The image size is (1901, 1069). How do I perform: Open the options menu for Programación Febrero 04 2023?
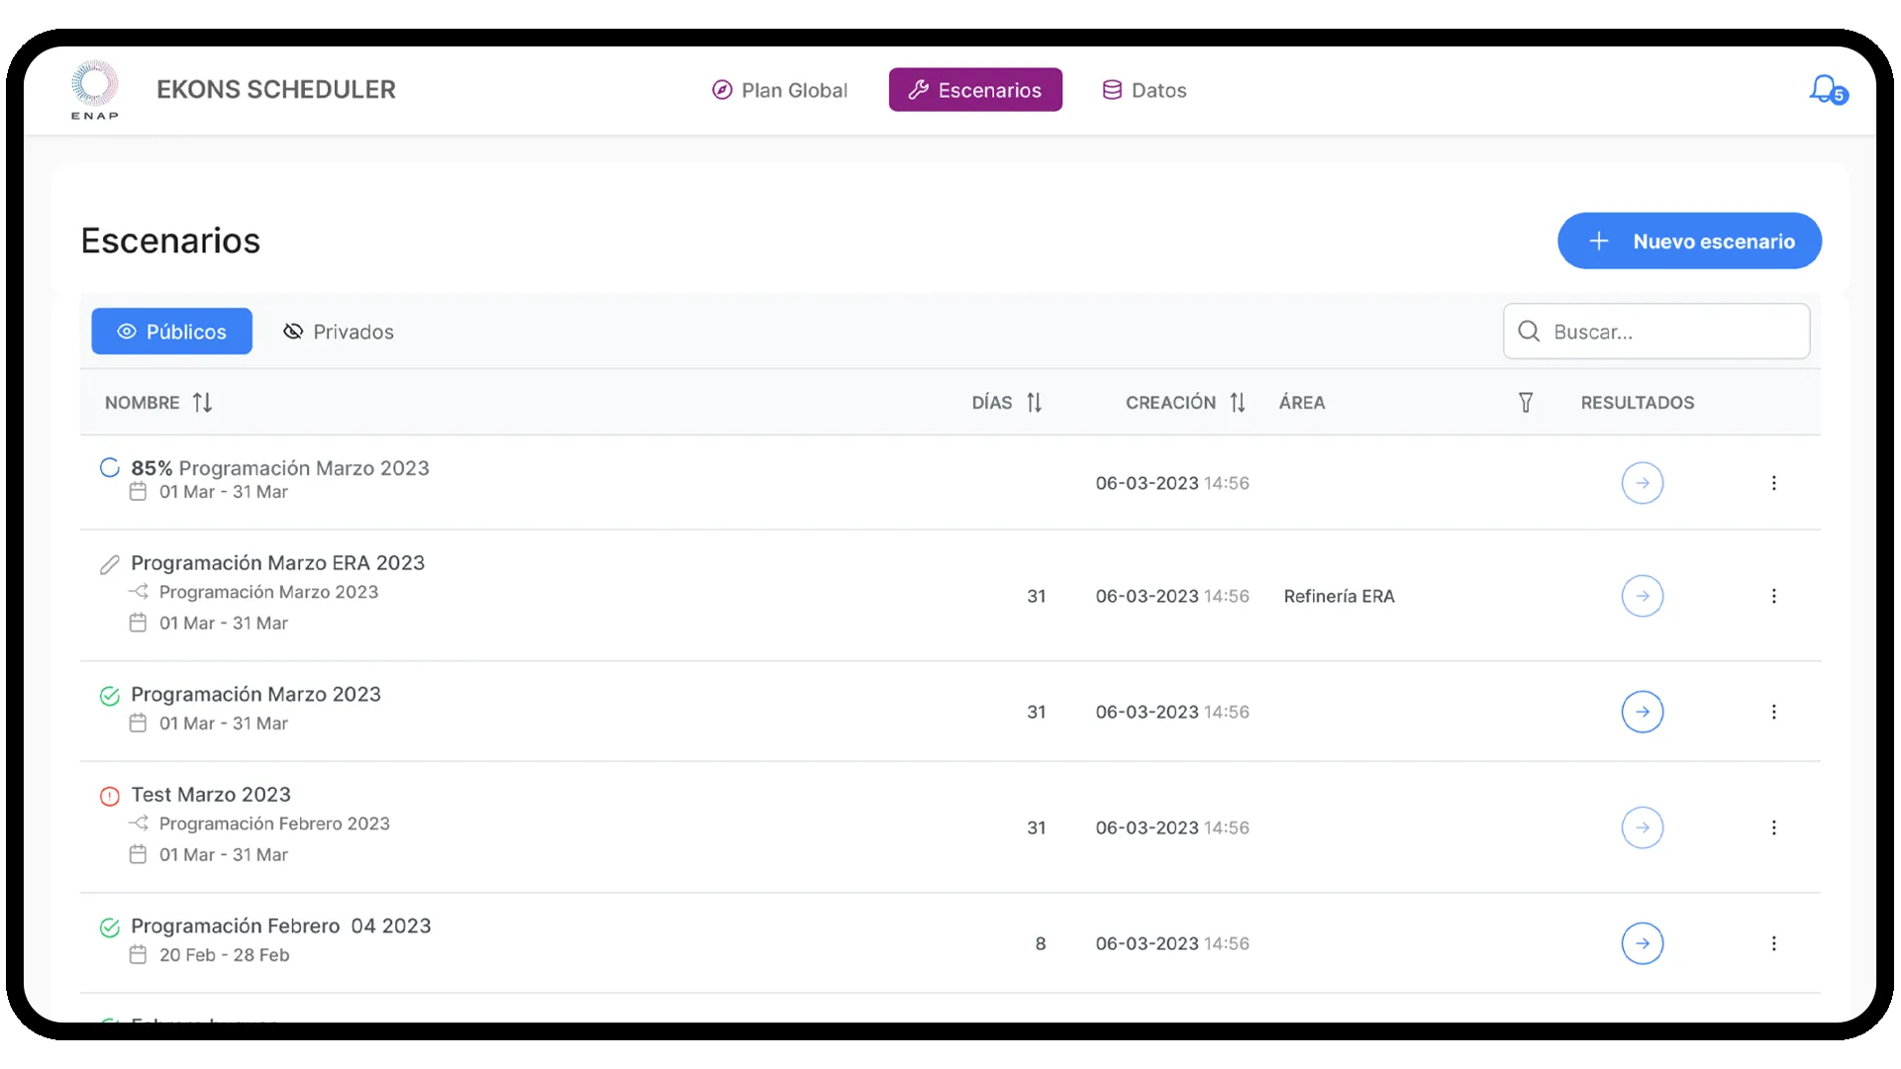[x=1774, y=943]
